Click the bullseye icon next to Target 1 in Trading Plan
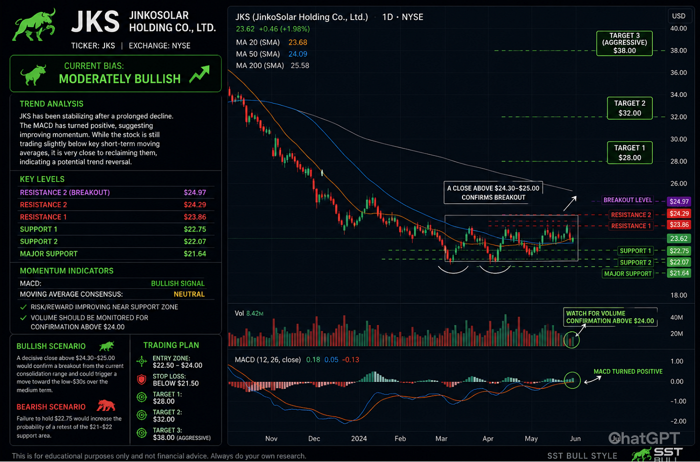 (x=142, y=397)
